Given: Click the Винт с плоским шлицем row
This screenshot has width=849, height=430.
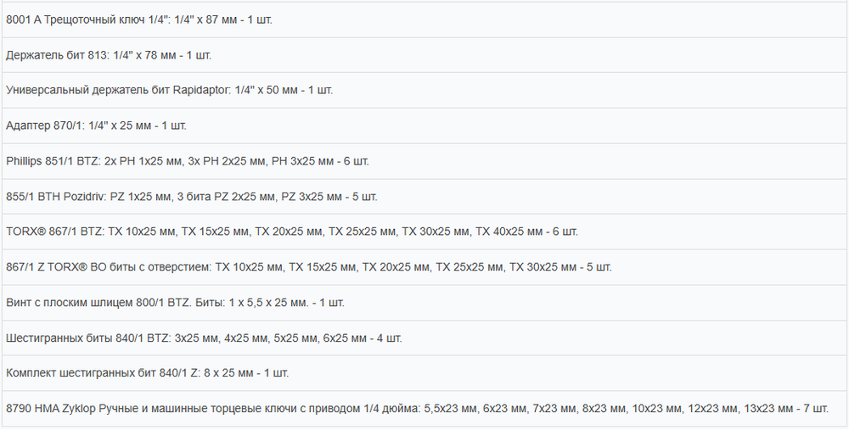Looking at the screenshot, I should click(424, 302).
